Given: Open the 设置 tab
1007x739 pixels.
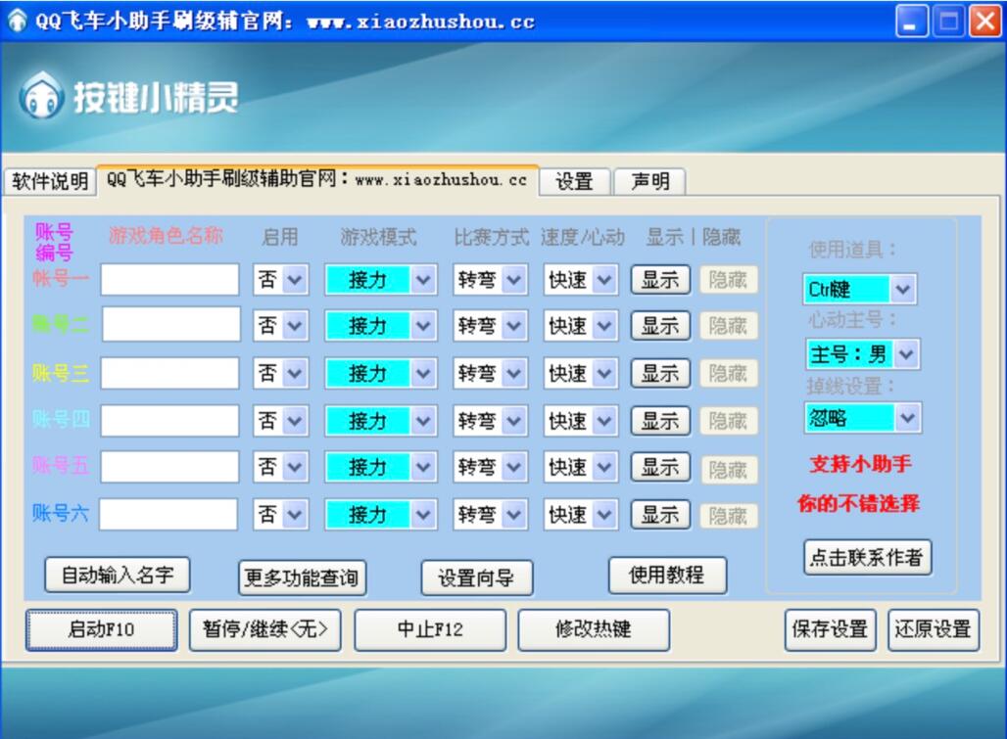Looking at the screenshot, I should 574,181.
